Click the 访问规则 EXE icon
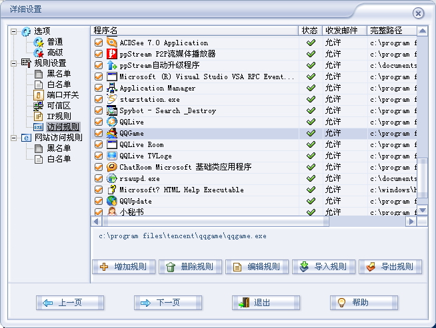This screenshot has width=436, height=328. [x=39, y=127]
